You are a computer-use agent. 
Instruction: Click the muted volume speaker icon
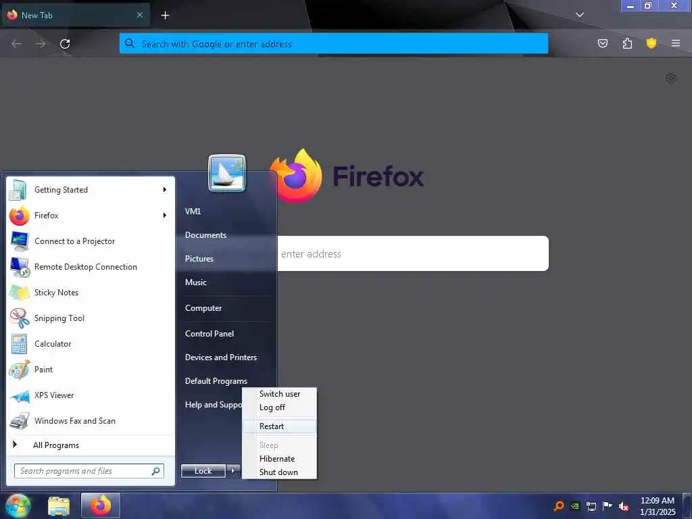coord(624,506)
